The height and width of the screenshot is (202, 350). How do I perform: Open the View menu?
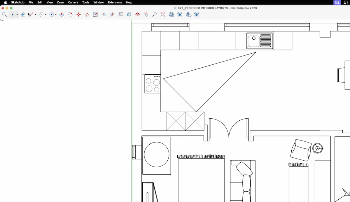(50, 2)
